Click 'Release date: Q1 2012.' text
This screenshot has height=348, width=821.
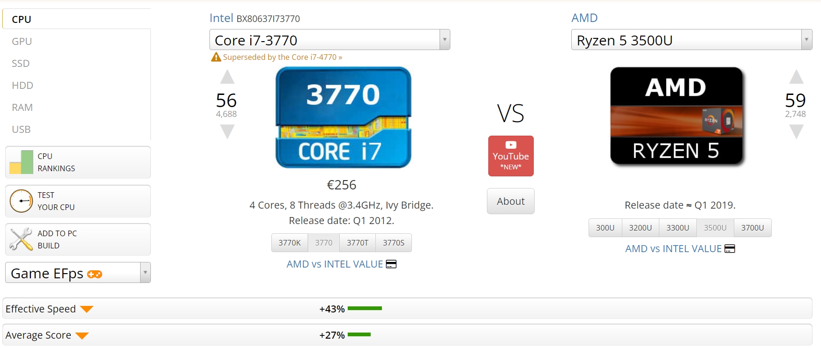point(342,221)
